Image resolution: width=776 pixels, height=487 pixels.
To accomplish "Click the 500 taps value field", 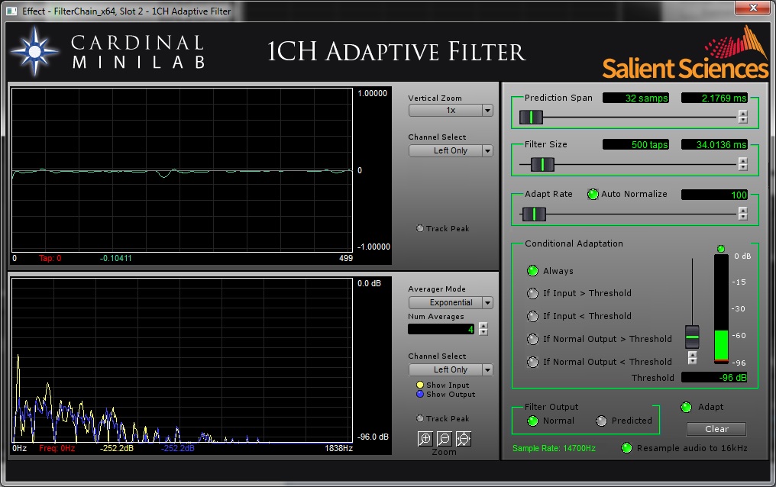I will (636, 144).
